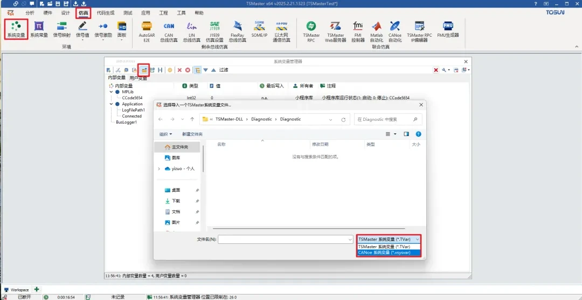Open the file type filter combo box

coord(388,239)
